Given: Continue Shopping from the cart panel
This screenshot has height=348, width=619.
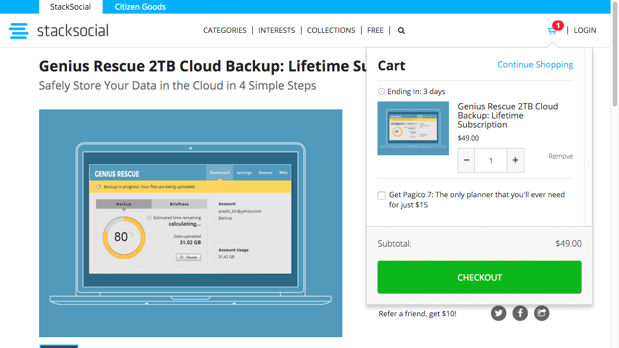Looking at the screenshot, I should click(535, 65).
